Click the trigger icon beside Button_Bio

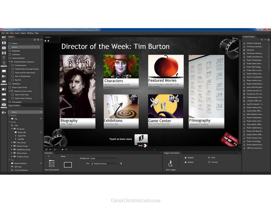41,132
